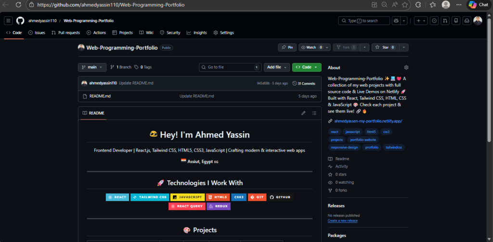Image resolution: width=493 pixels, height=242 pixels.
Task: Open the Copilot icon in GitHub header
Action: (x=396, y=21)
